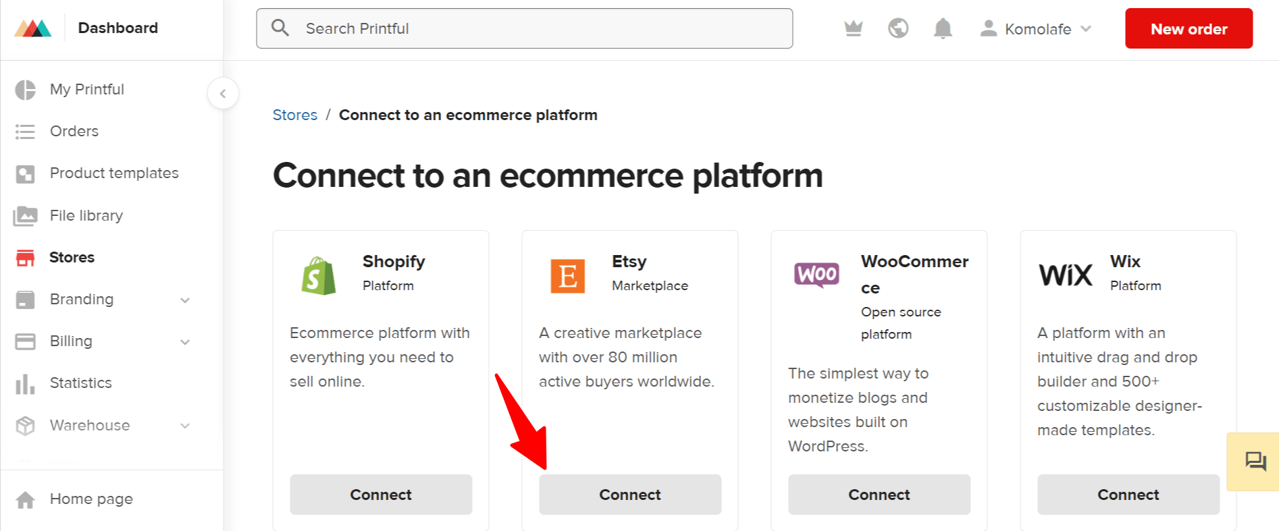Click the Search Printful field
Viewport: 1279px width, 531px height.
pyautogui.click(x=524, y=28)
